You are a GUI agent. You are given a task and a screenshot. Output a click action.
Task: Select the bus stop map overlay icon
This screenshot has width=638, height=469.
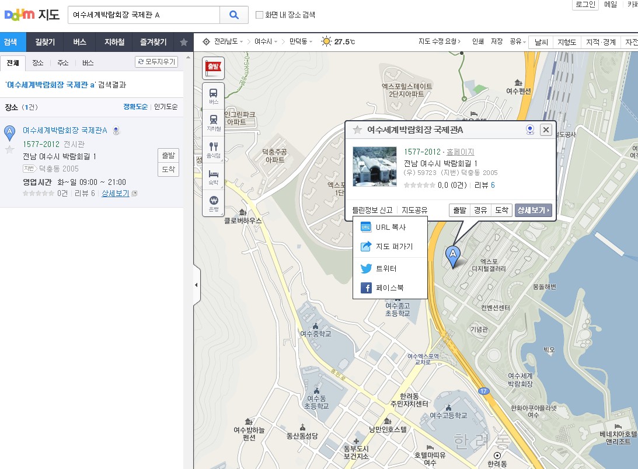pyautogui.click(x=214, y=94)
